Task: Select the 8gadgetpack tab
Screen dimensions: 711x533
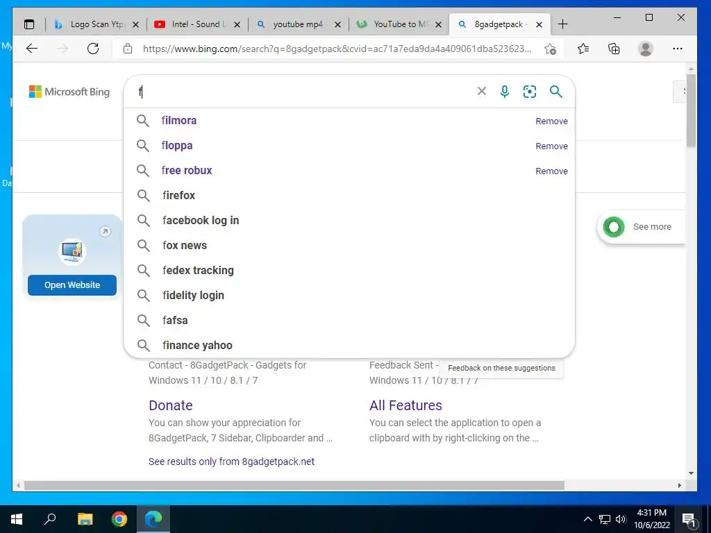Action: click(499, 24)
